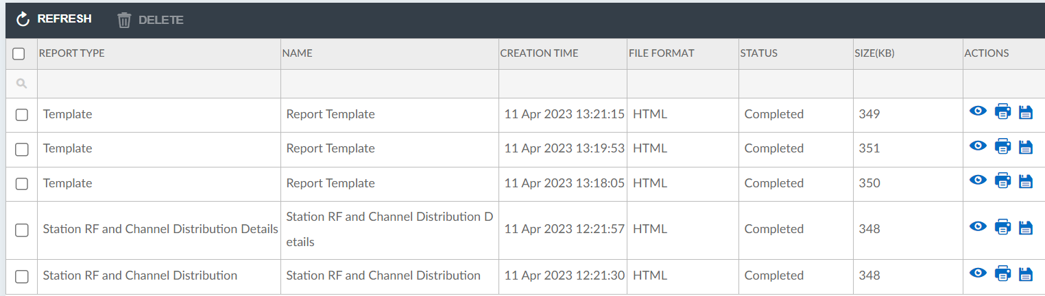The height and width of the screenshot is (296, 1045).
Task: Print the 13:19:53 Report Template report
Action: [x=1002, y=146]
